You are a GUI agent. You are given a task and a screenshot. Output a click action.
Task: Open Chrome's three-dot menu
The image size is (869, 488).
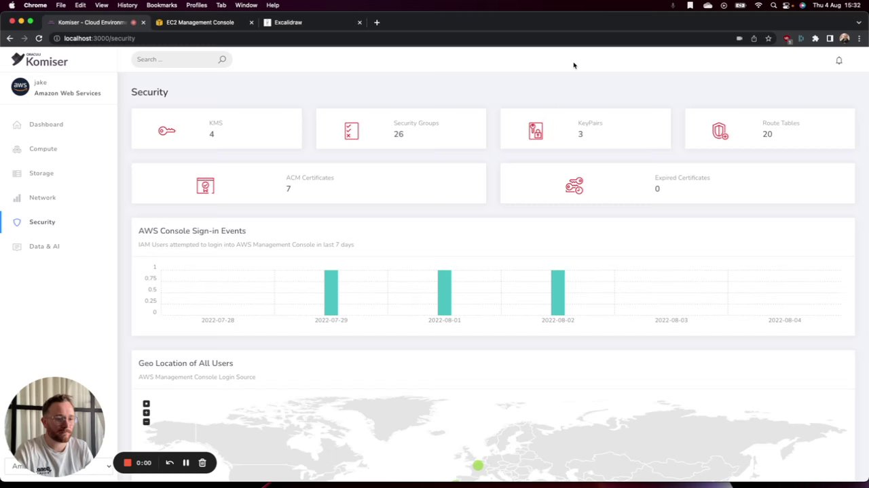click(859, 39)
